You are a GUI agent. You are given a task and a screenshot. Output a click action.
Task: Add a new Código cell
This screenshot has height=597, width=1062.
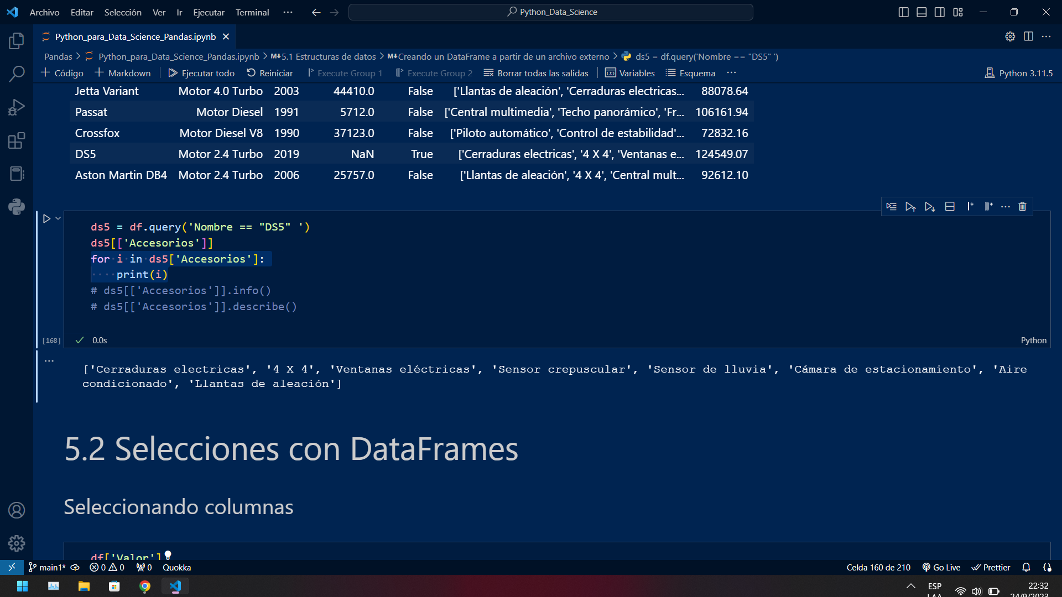62,73
